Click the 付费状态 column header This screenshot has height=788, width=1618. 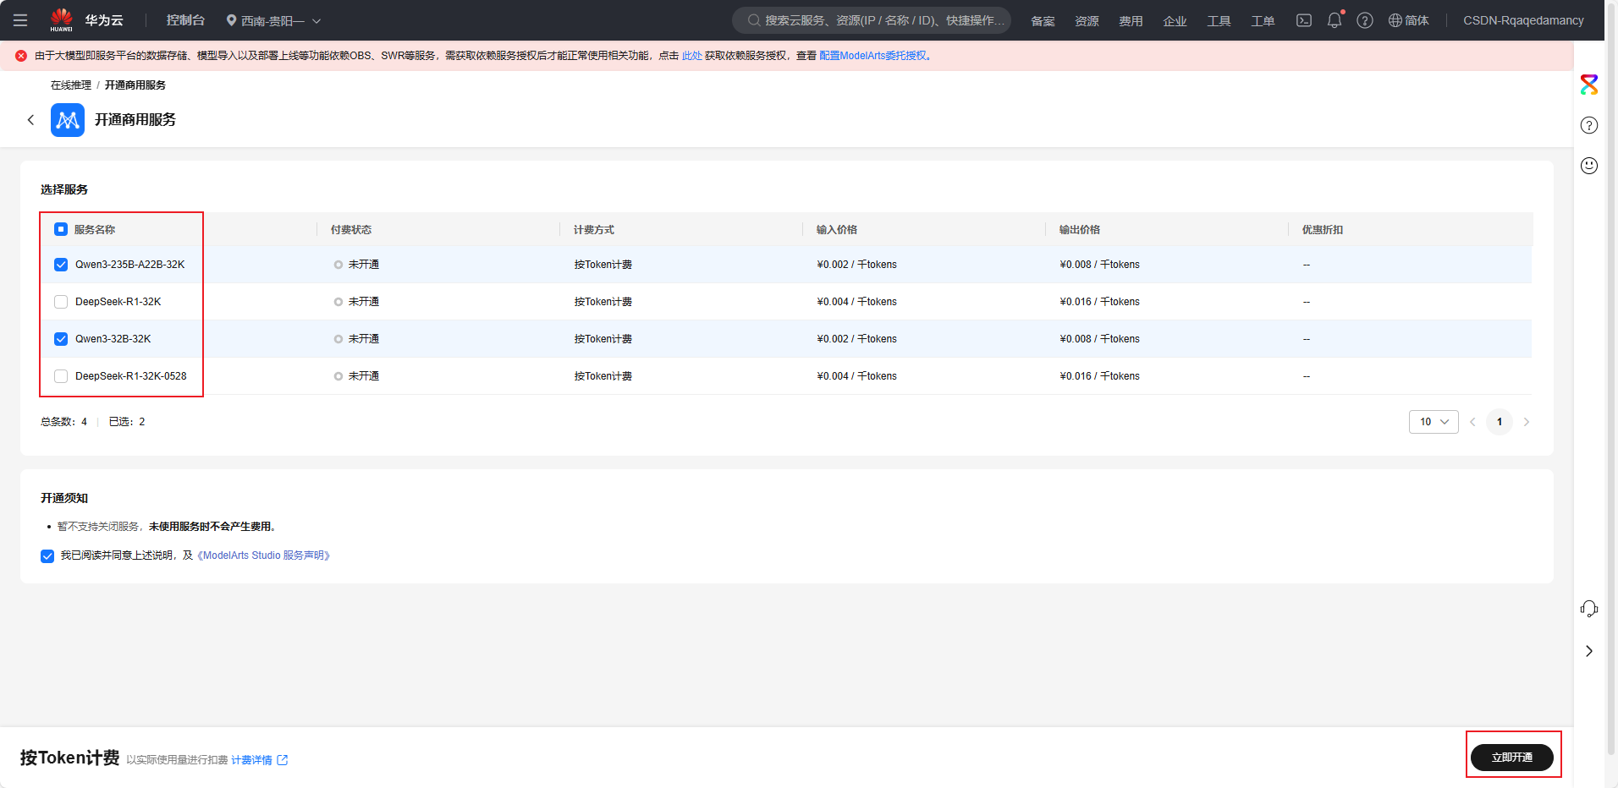(351, 230)
